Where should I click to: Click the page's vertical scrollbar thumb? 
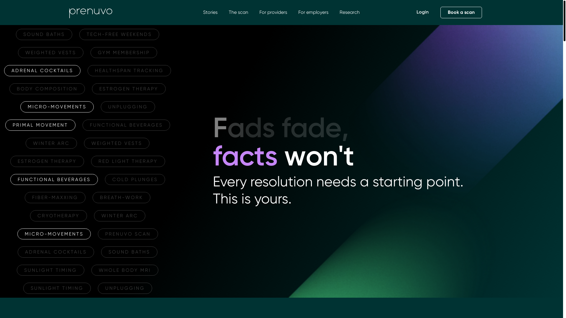(x=564, y=21)
